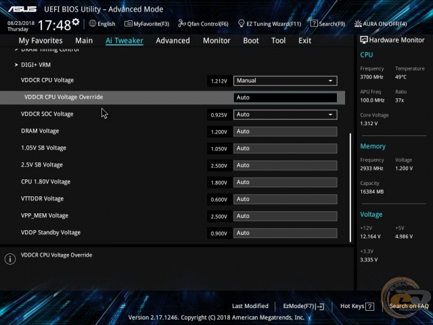Screen dimensions: 433x325
Task: Open VDDCR SOC Voltage Auto dropdown
Action: click(286, 114)
